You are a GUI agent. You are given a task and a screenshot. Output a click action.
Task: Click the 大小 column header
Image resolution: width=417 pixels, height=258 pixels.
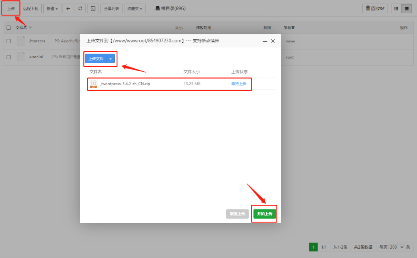point(179,28)
